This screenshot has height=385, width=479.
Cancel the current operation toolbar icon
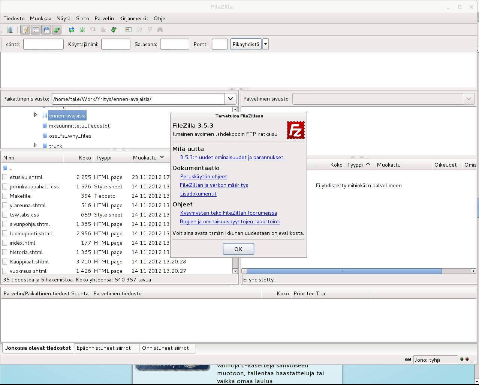(93, 30)
